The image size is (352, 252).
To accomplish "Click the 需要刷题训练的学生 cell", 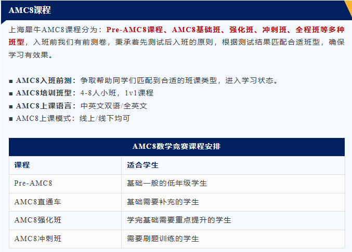I will [163, 239].
